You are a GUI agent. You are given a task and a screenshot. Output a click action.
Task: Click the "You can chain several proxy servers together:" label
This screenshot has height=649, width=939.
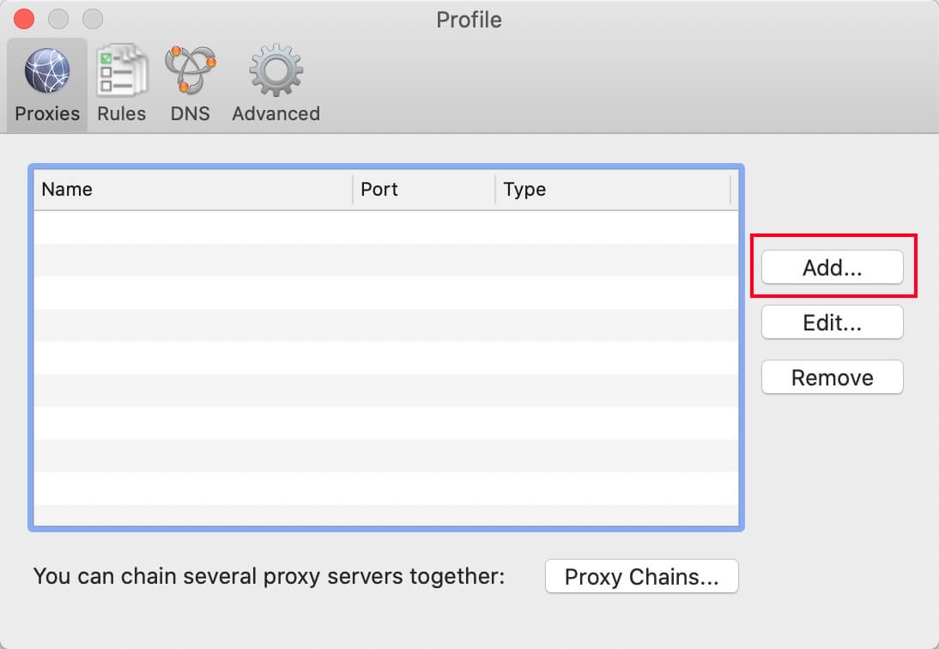(270, 576)
